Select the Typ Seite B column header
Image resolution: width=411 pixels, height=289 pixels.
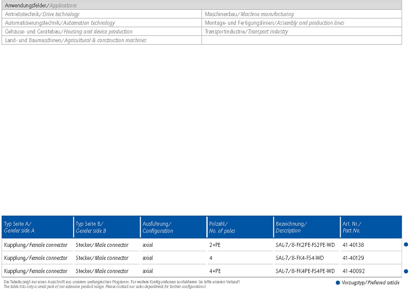tap(90, 227)
